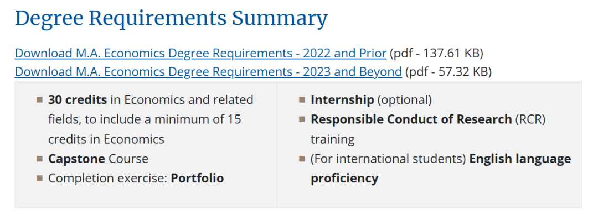Select the bold "Portfolio" word
This screenshot has height=220, width=598.
197,178
